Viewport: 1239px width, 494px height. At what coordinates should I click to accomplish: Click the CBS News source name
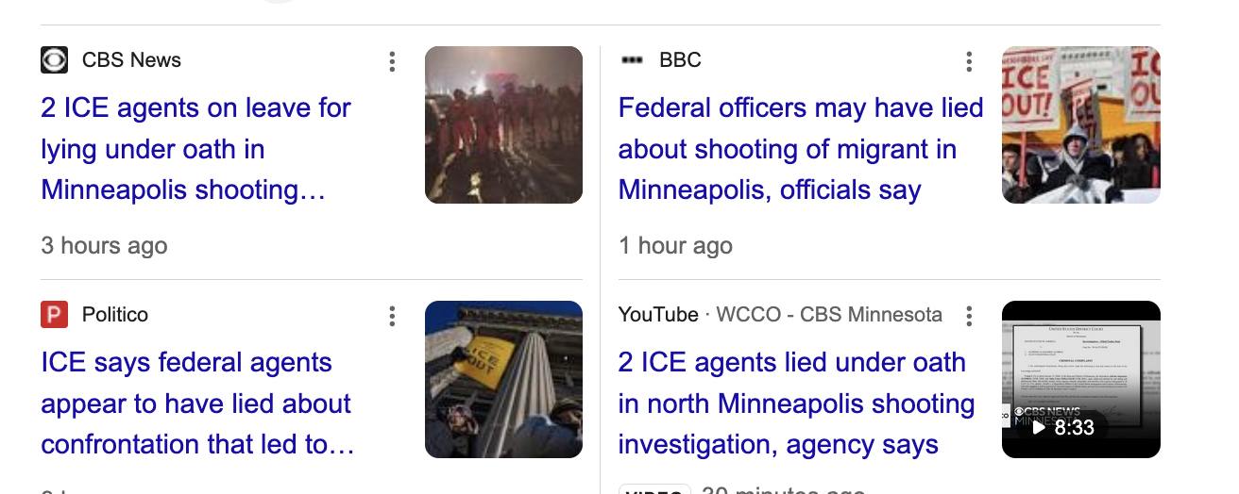click(131, 60)
